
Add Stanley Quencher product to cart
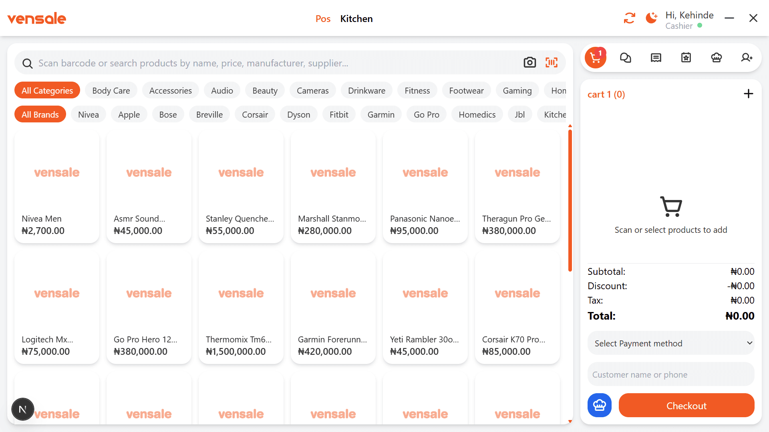click(x=241, y=187)
